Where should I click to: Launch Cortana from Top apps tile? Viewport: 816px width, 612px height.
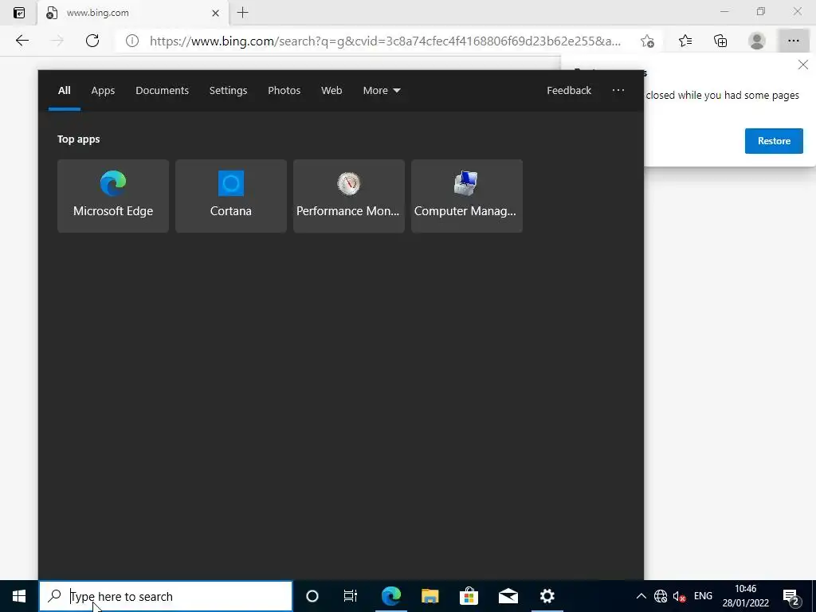(x=230, y=196)
